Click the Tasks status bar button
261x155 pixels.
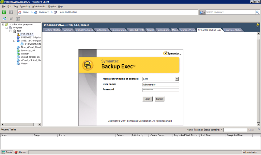(x=7, y=152)
